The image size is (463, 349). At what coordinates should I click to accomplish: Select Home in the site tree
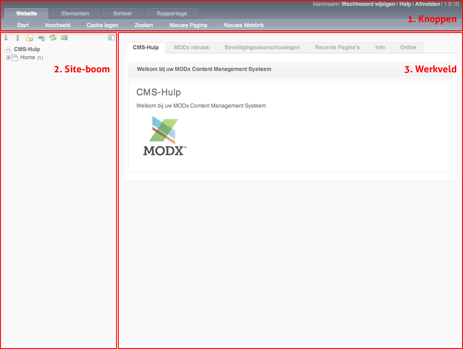28,57
